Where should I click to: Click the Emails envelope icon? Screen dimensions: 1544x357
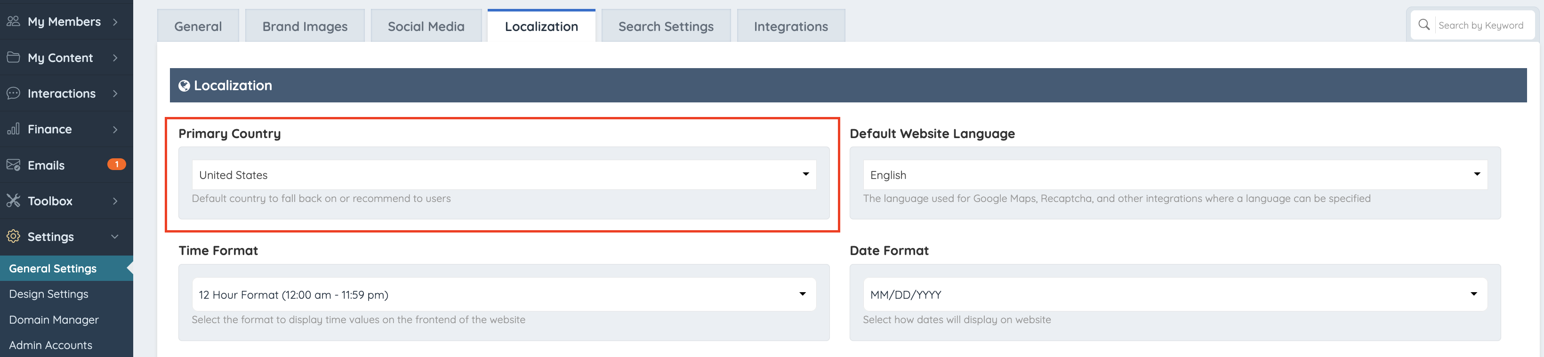click(13, 165)
